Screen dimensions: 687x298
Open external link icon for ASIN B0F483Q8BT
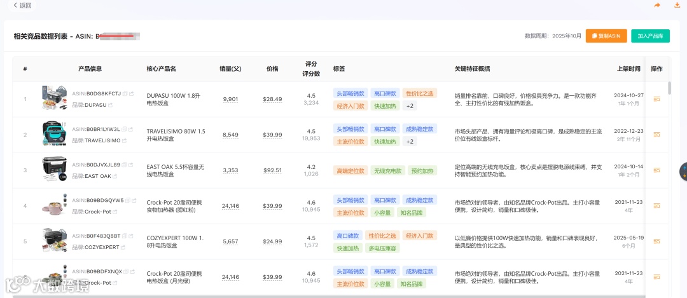(132, 236)
